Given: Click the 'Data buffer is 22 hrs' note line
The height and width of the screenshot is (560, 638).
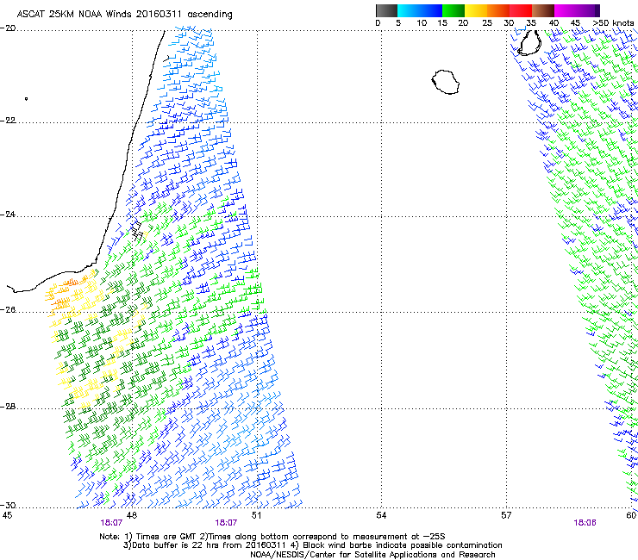Looking at the screenshot, I should pyautogui.click(x=312, y=545).
